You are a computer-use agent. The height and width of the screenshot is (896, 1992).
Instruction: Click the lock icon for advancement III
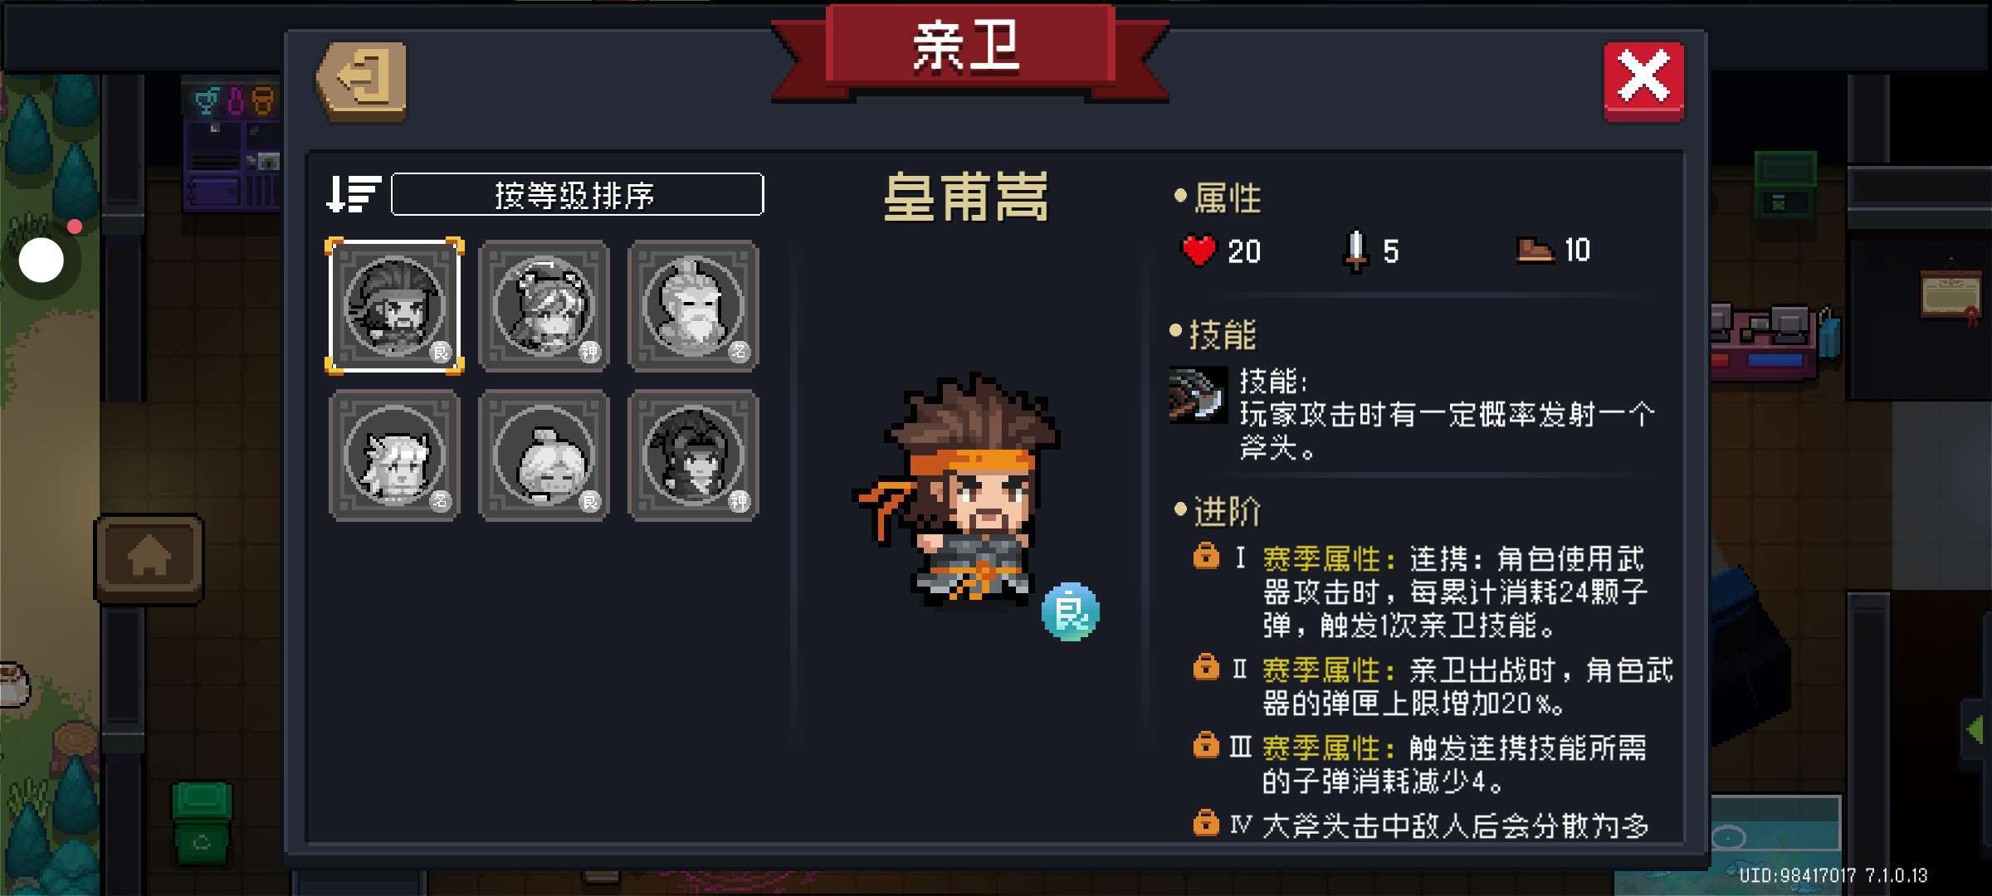1206,744
